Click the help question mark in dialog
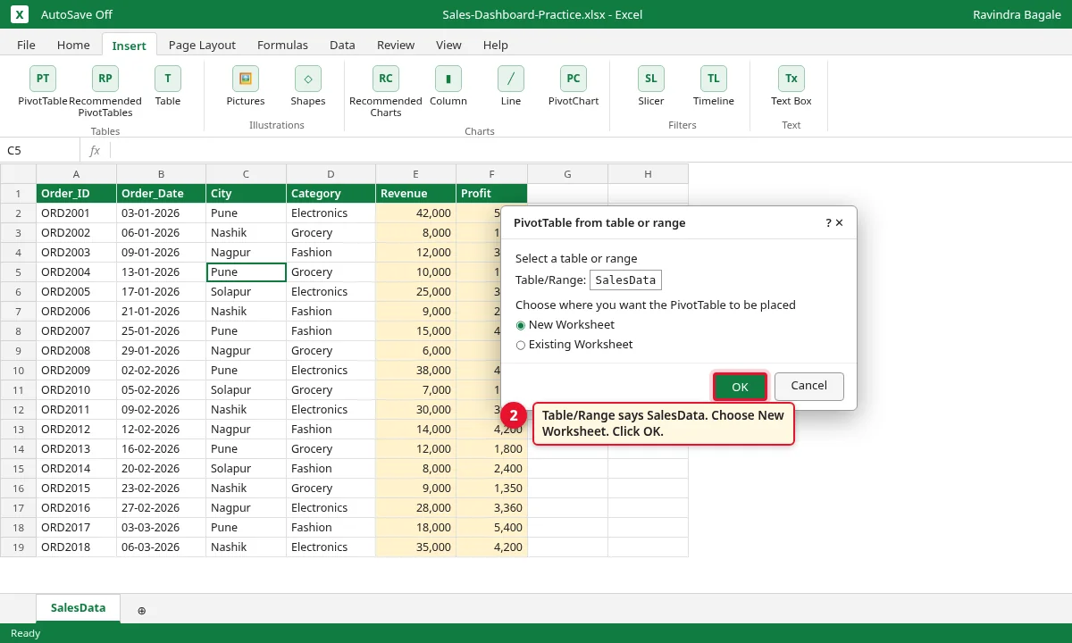The image size is (1072, 643). point(828,222)
